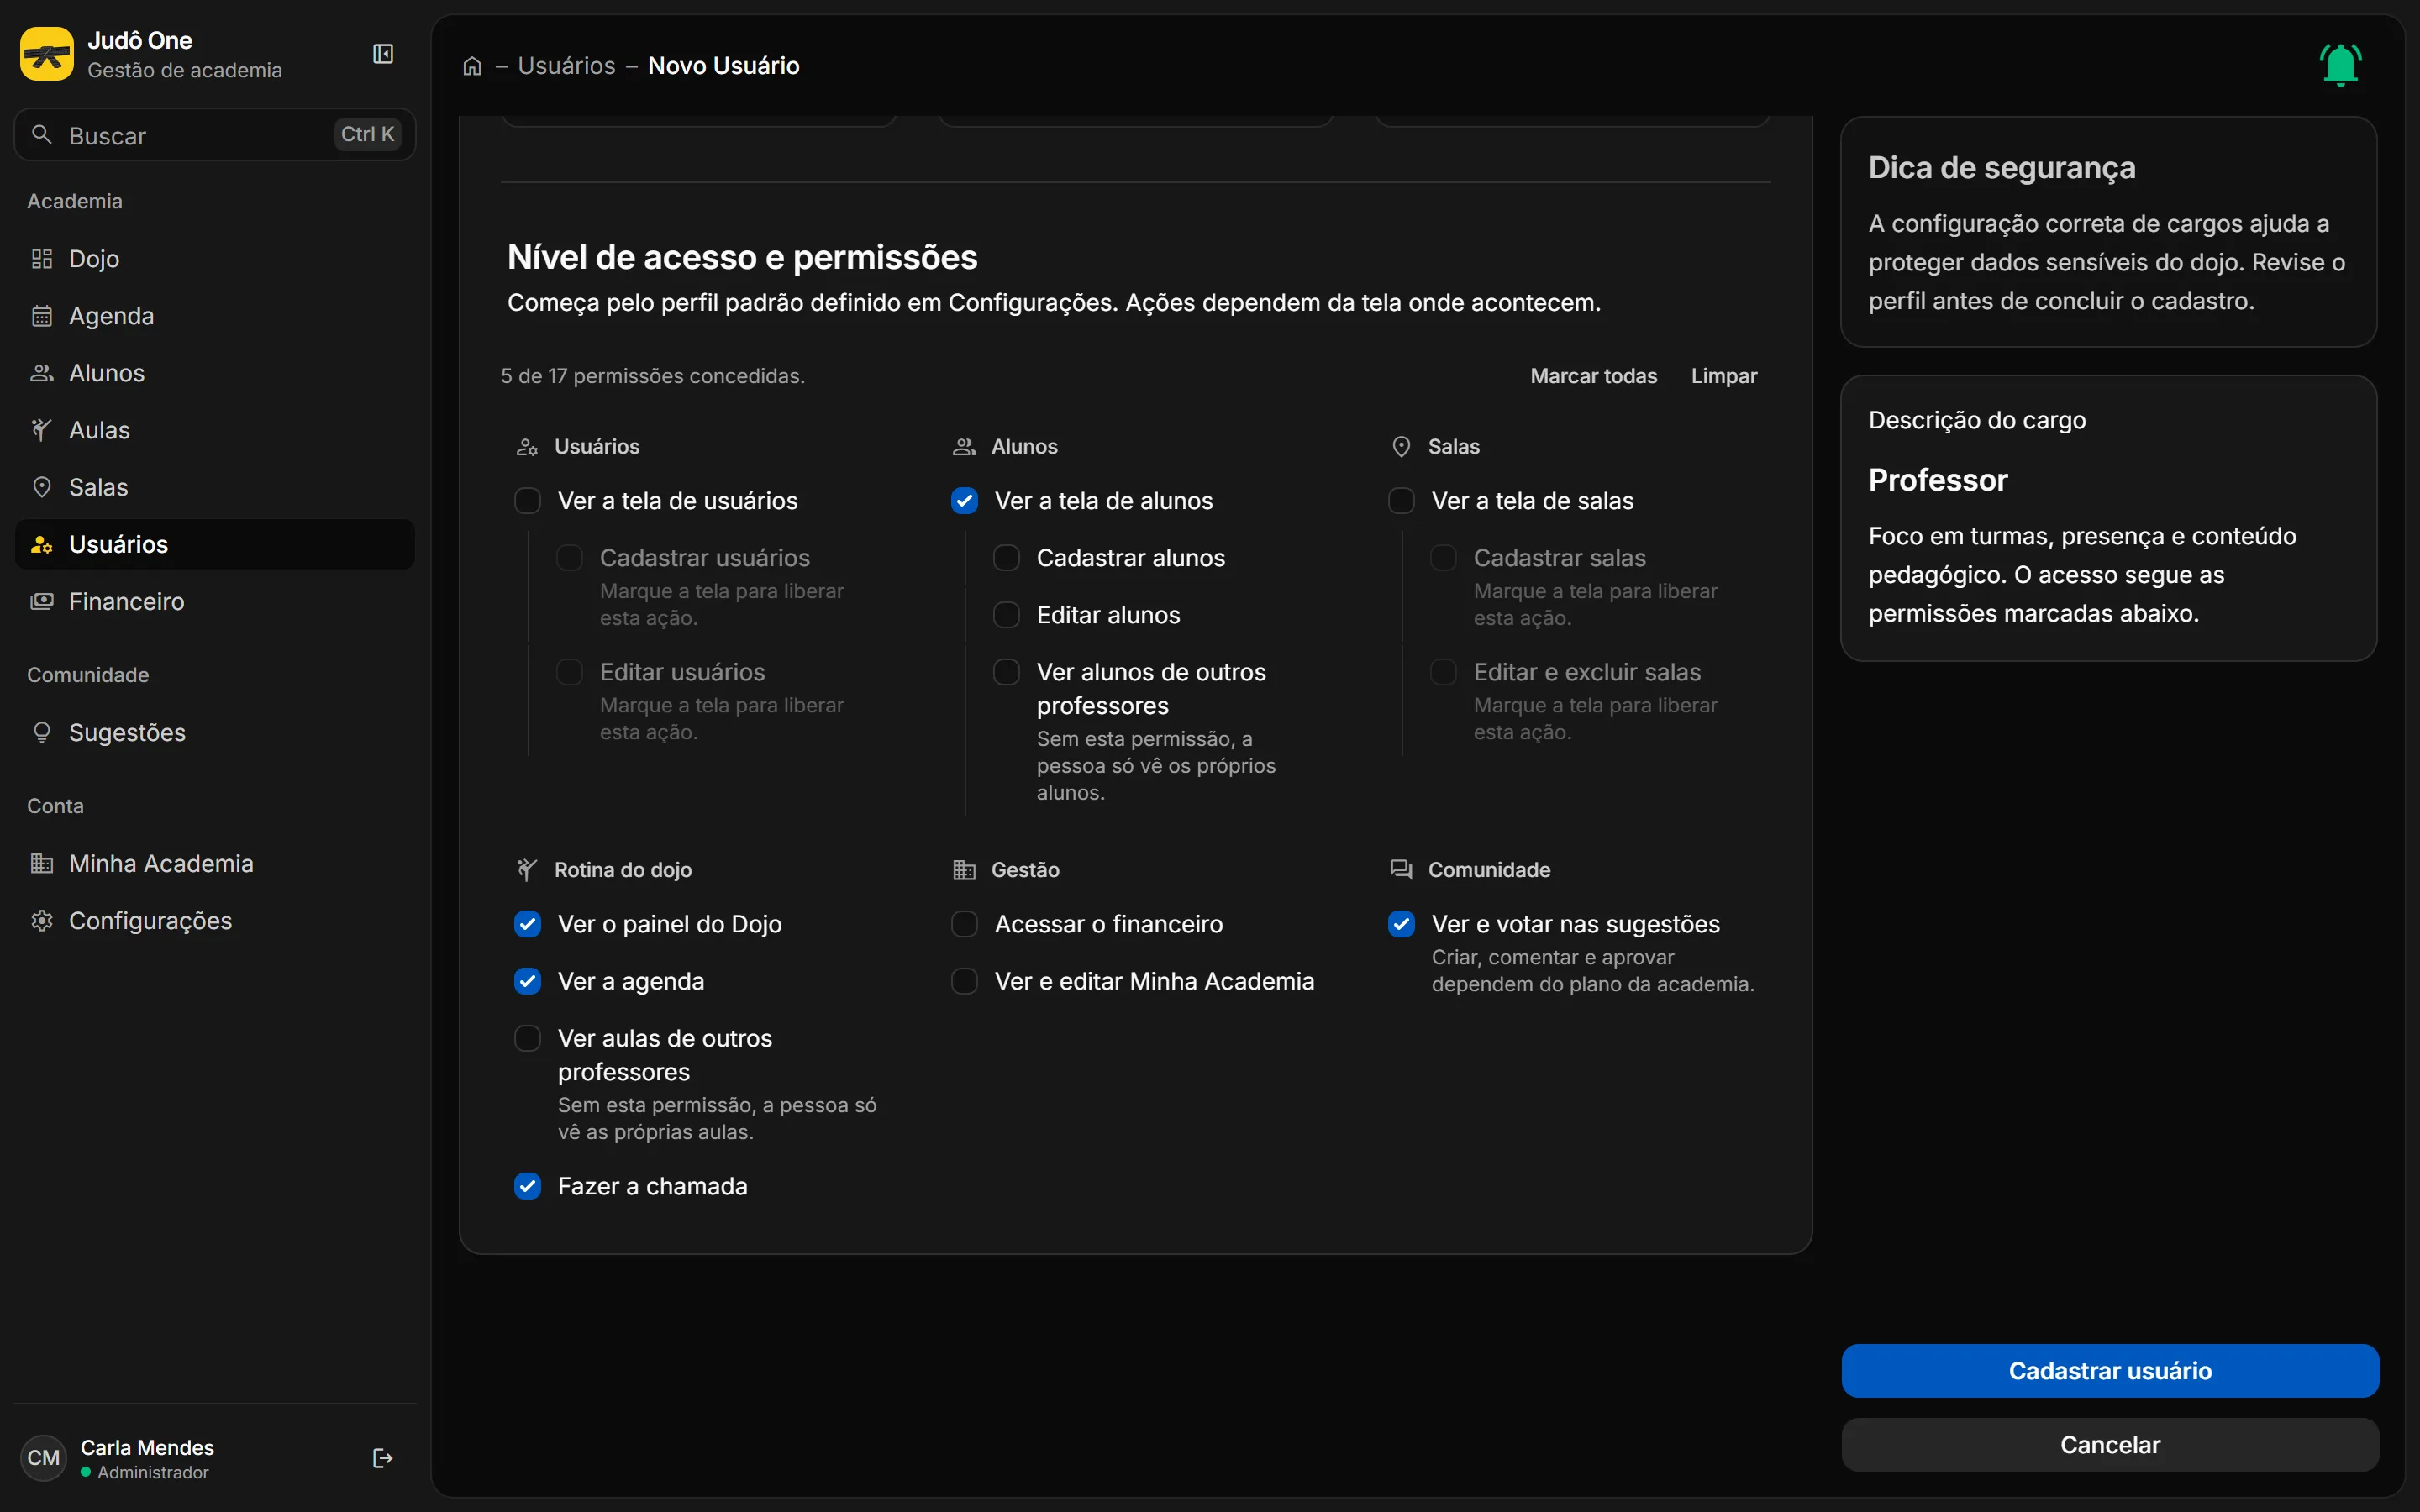The width and height of the screenshot is (2420, 1512).
Task: Enable 'Acessar o financeiro' checkbox
Action: (x=965, y=924)
